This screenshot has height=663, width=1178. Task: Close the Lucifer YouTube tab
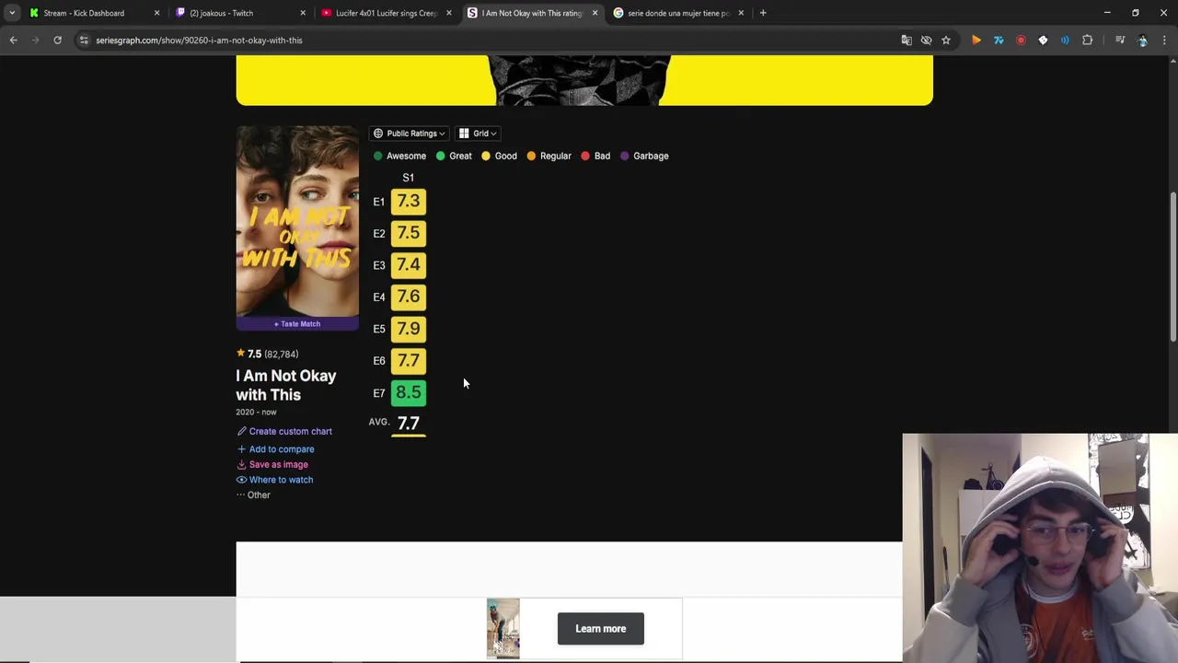[x=449, y=13]
